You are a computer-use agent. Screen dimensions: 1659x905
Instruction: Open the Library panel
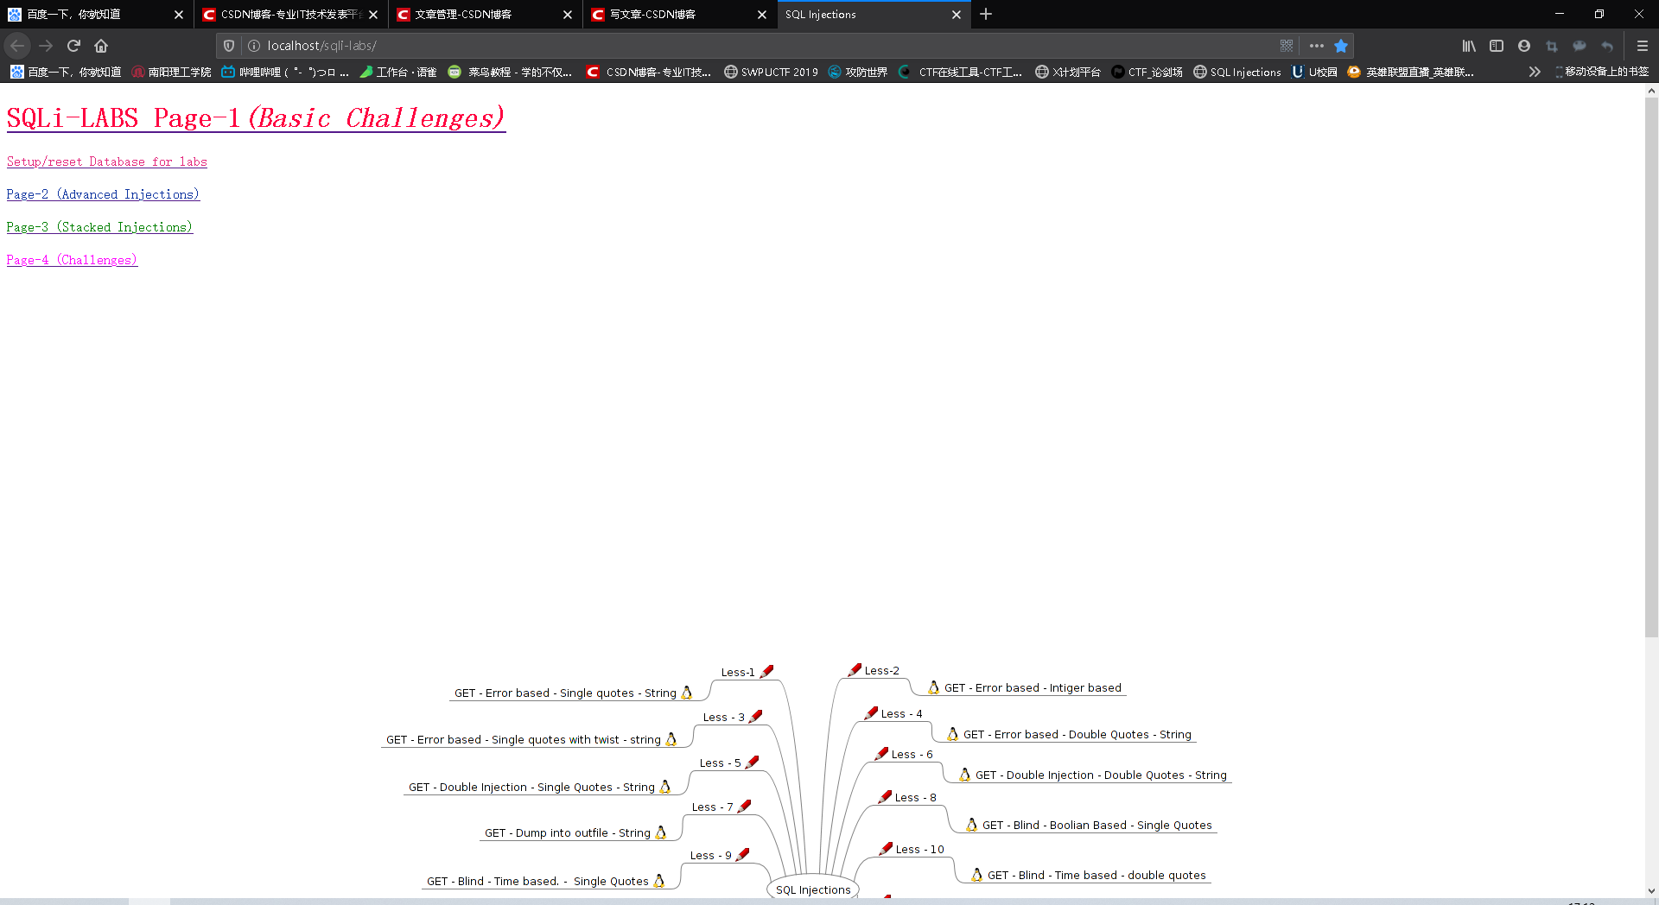pos(1468,46)
